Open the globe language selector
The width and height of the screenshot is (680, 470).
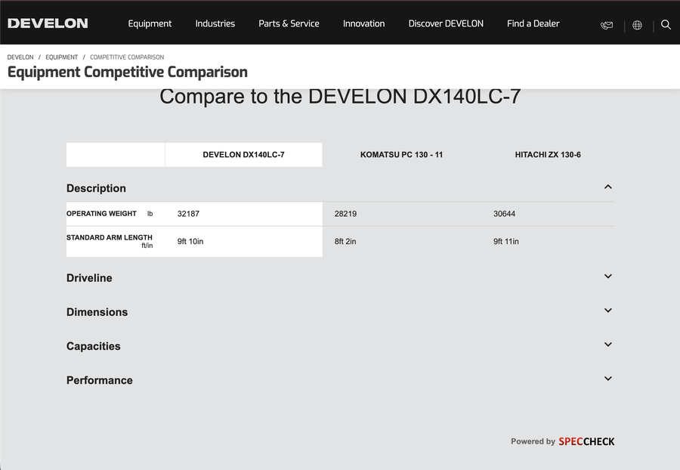point(637,25)
